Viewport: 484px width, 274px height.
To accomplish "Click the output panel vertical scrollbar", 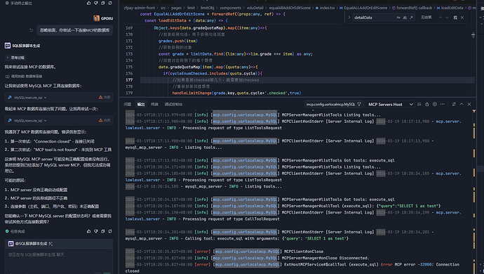I will pos(474,192).
